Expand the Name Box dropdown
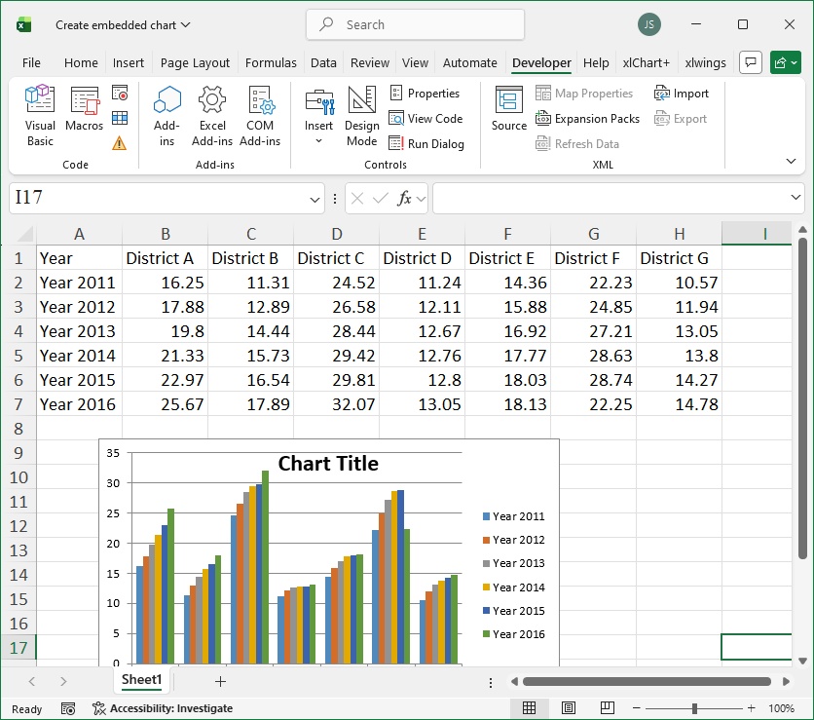 (x=314, y=200)
